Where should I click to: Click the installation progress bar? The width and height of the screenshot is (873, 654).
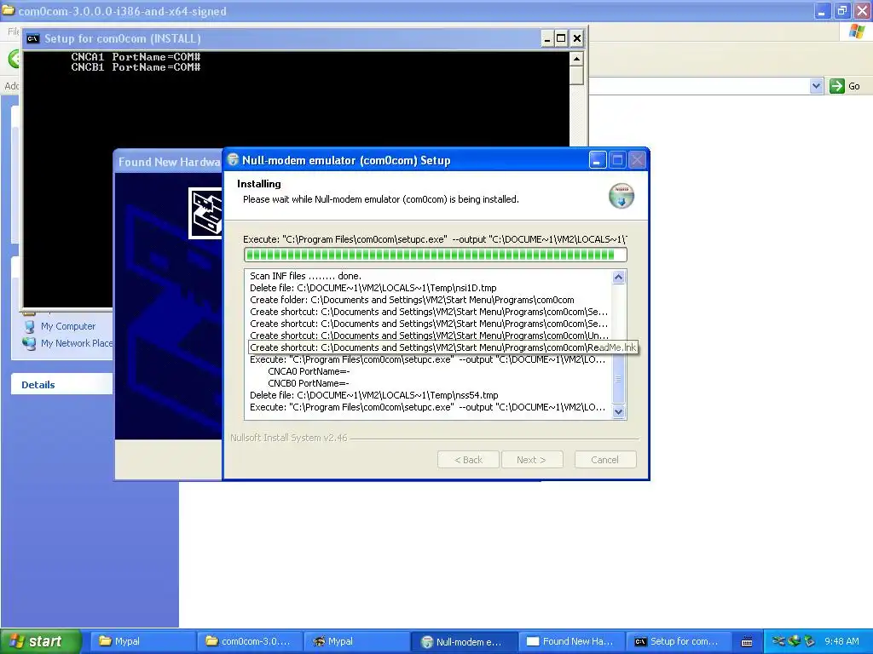point(436,255)
